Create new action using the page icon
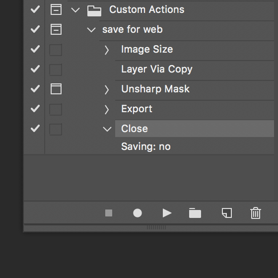The width and height of the screenshot is (278, 278). click(227, 213)
